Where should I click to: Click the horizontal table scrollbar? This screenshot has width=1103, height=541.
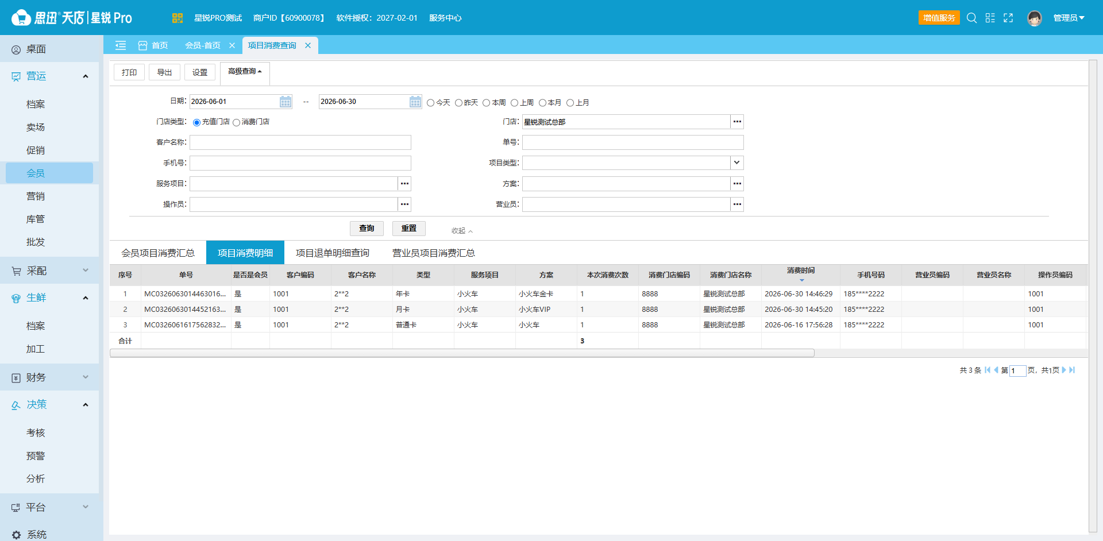point(462,353)
